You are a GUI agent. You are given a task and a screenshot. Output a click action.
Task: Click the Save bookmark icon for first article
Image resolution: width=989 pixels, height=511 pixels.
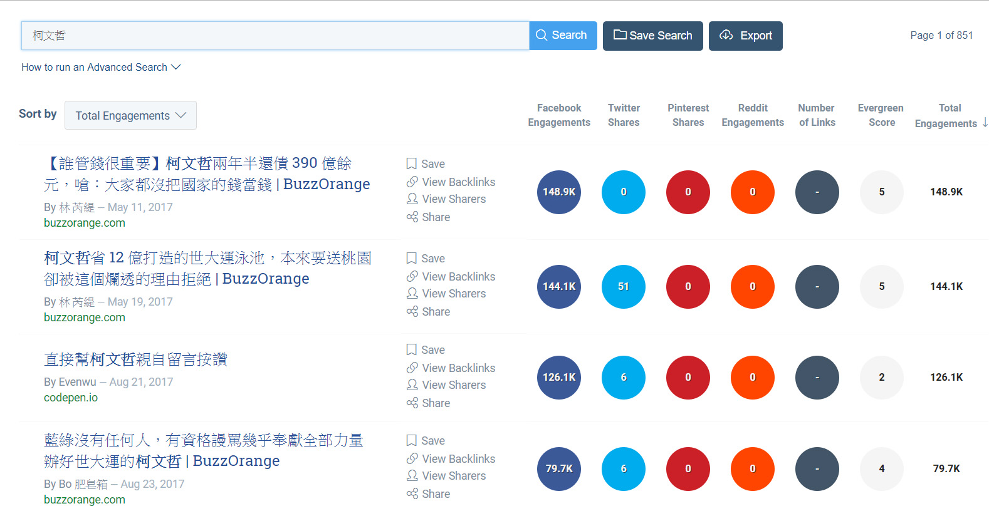point(412,163)
